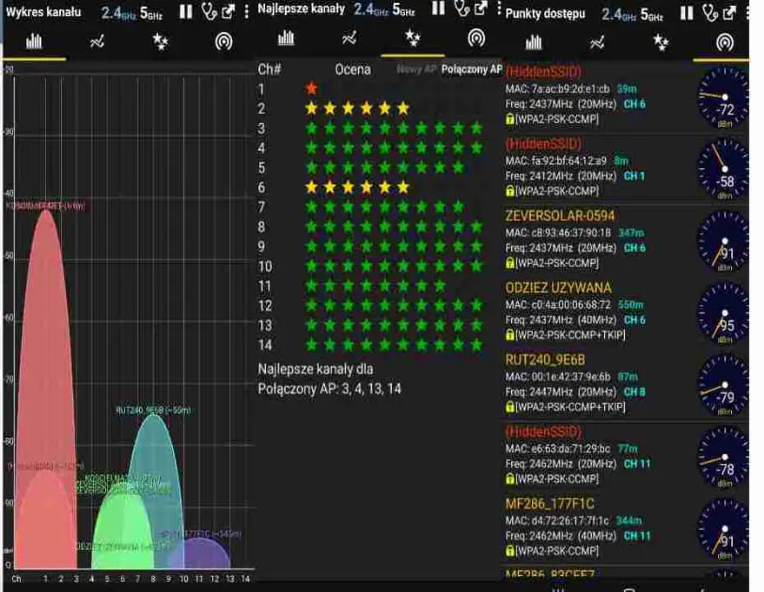Open star rating tab in Punkty dostępu panel
This screenshot has height=592, width=764.
[662, 42]
